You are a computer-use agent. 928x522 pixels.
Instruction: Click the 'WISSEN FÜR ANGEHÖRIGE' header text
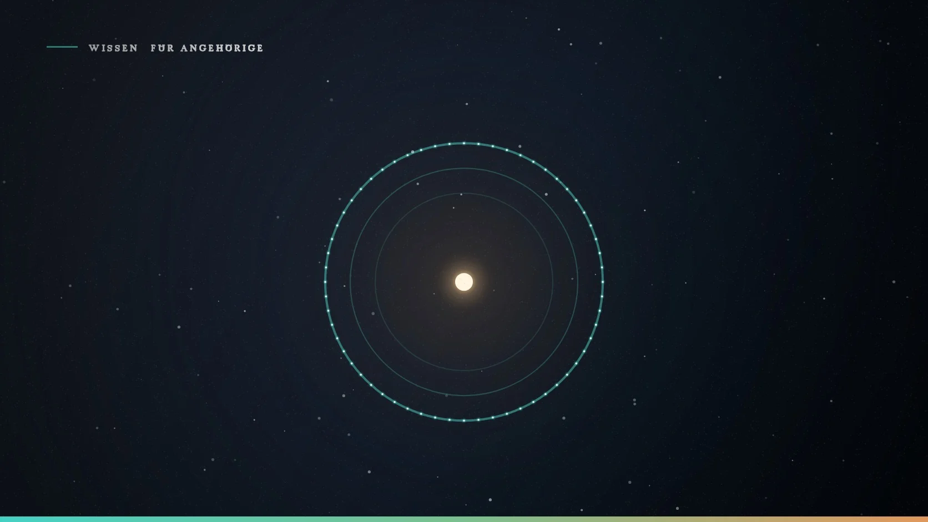[176, 48]
